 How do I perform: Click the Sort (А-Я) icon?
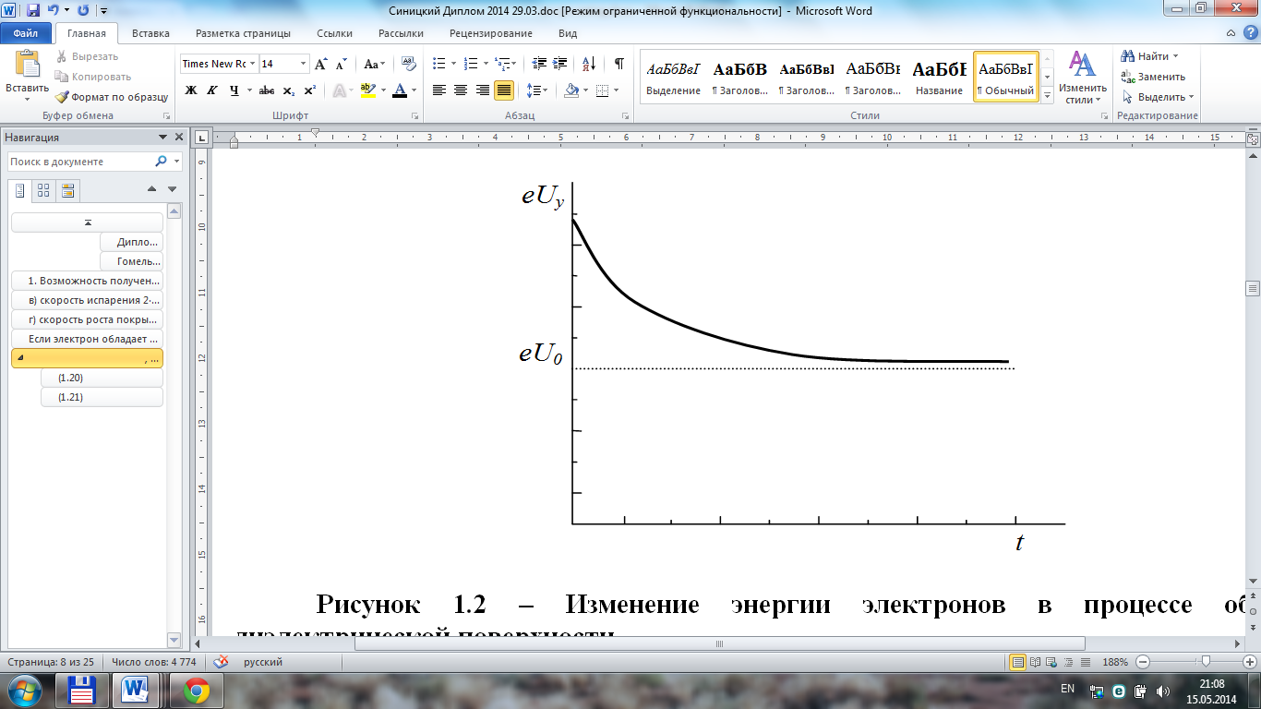(587, 64)
